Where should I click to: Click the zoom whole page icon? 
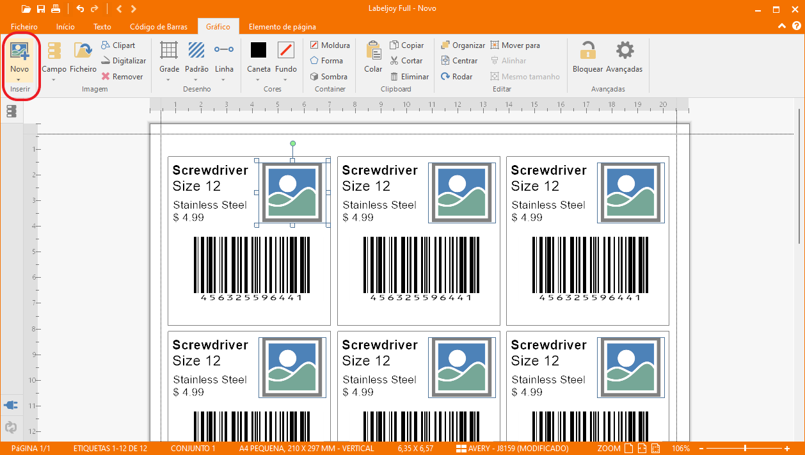pyautogui.click(x=629, y=448)
